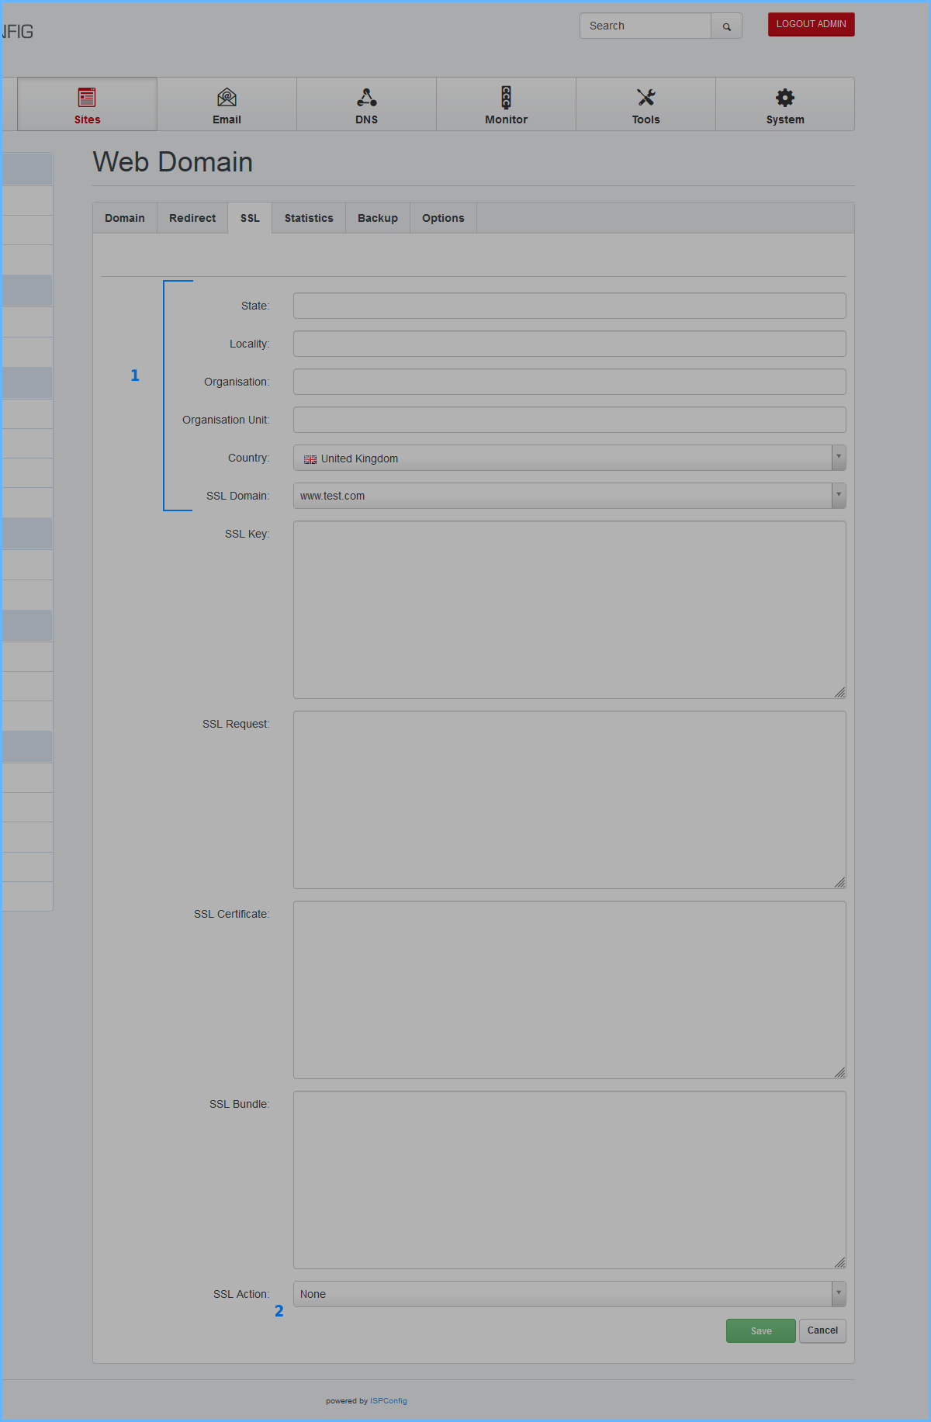Image resolution: width=931 pixels, height=1422 pixels.
Task: Switch to the Statistics tab
Action: pos(309,218)
